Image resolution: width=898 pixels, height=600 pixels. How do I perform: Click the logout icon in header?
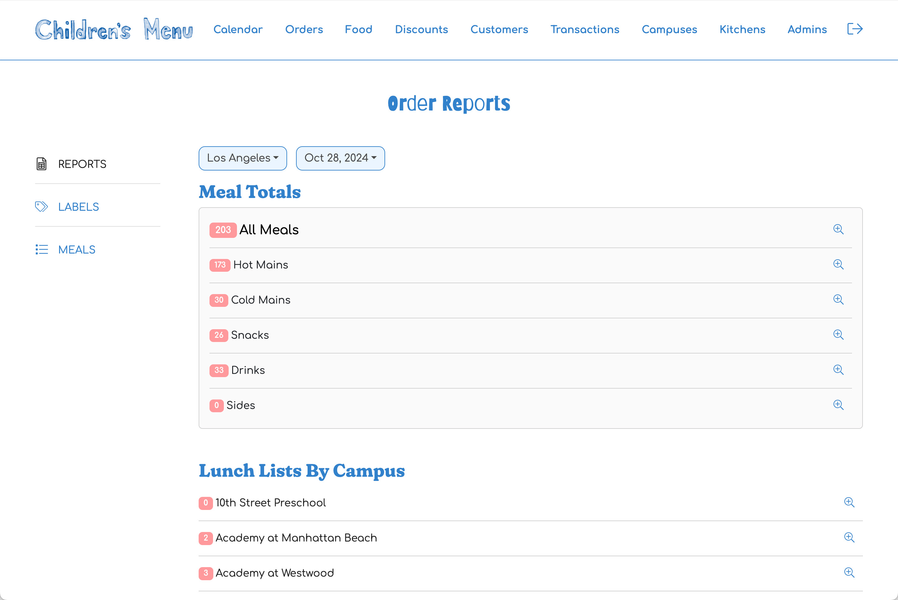coord(855,29)
